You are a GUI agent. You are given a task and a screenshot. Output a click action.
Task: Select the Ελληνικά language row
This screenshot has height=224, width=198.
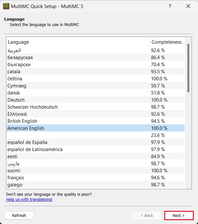[96, 114]
